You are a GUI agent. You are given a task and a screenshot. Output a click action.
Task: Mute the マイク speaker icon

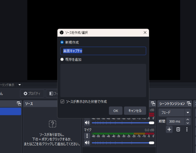point(87,142)
